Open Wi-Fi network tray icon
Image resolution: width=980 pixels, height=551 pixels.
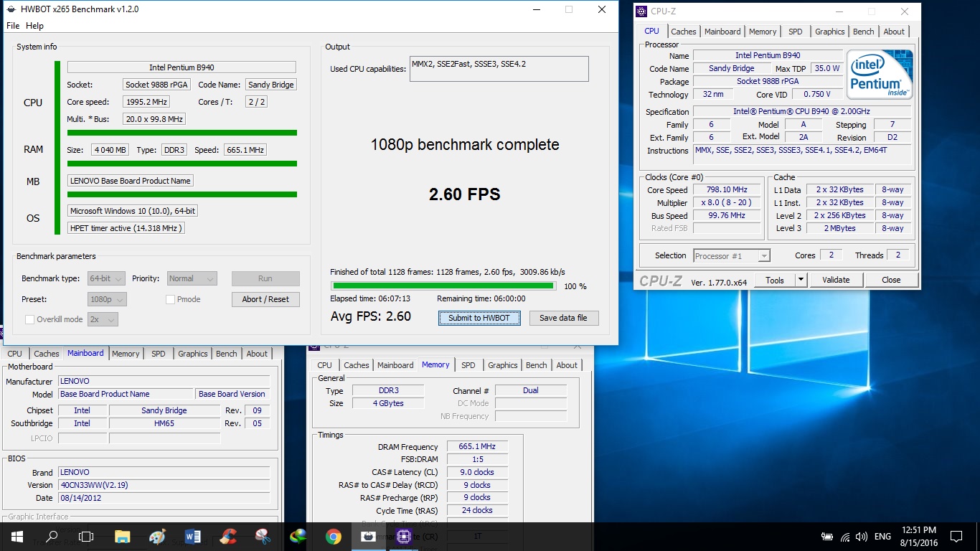tap(845, 536)
